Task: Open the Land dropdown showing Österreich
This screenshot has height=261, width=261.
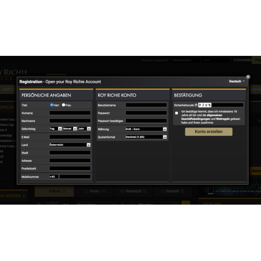Action: [70, 145]
